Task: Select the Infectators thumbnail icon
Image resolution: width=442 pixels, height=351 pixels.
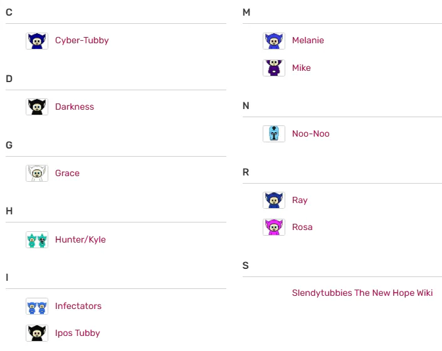Action: pos(37,306)
